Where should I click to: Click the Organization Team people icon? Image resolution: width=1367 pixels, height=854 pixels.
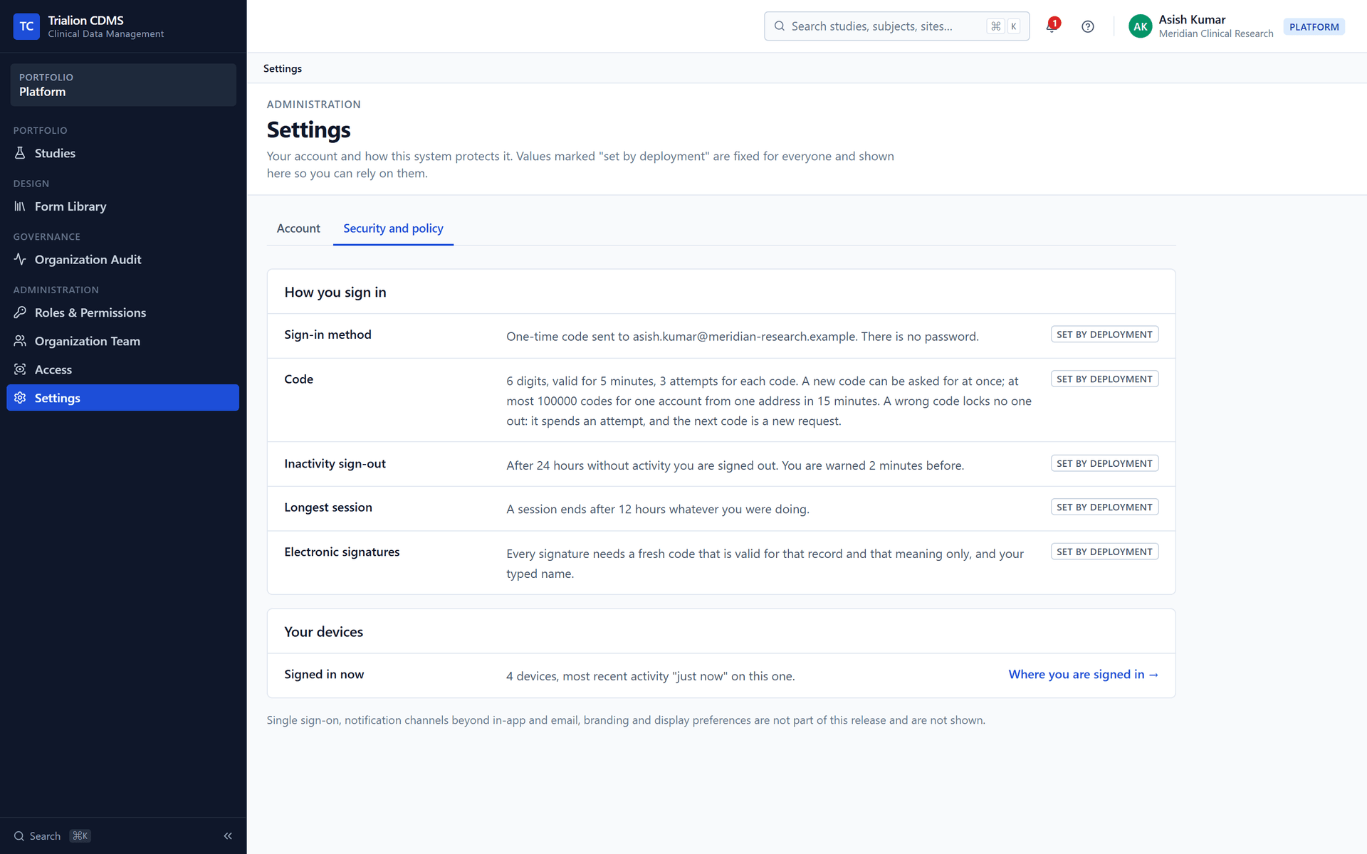20,341
